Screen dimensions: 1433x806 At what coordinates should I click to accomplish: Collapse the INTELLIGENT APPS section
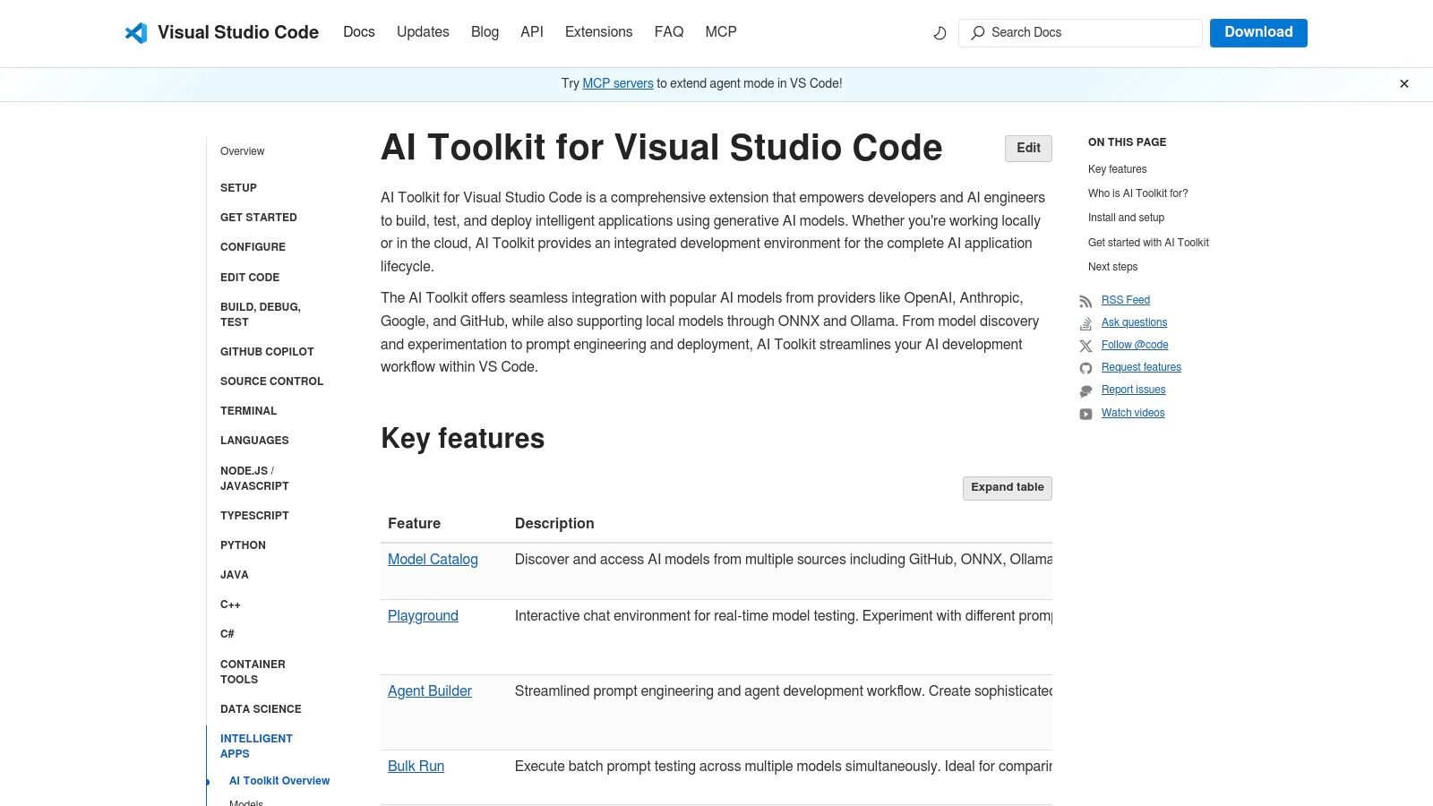pyautogui.click(x=256, y=746)
